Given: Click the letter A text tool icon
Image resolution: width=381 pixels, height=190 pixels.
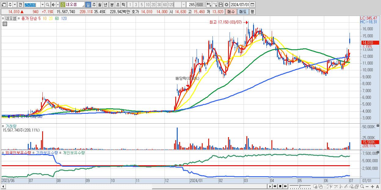Looking at the screenshot, I should [377, 186].
